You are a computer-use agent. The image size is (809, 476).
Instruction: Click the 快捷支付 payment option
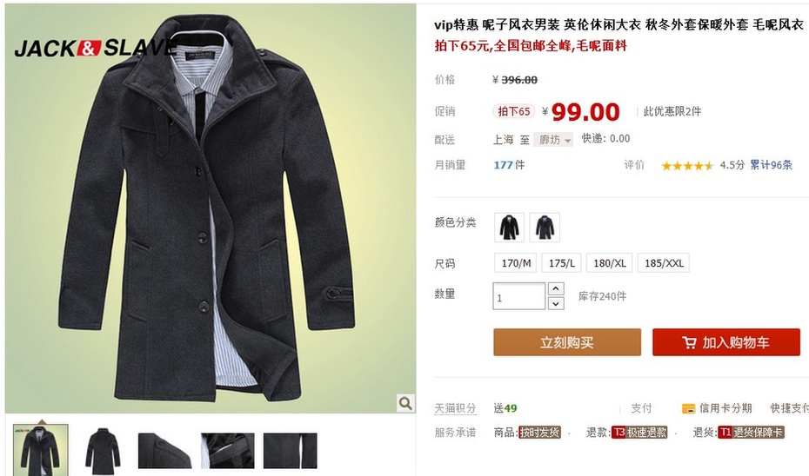click(x=789, y=408)
